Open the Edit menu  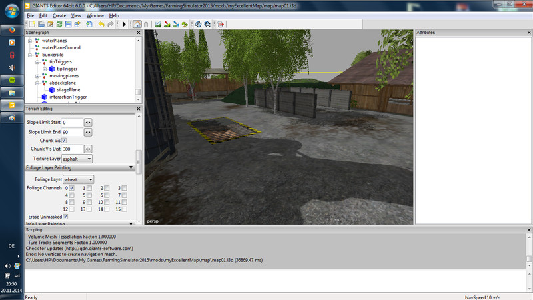tap(43, 15)
